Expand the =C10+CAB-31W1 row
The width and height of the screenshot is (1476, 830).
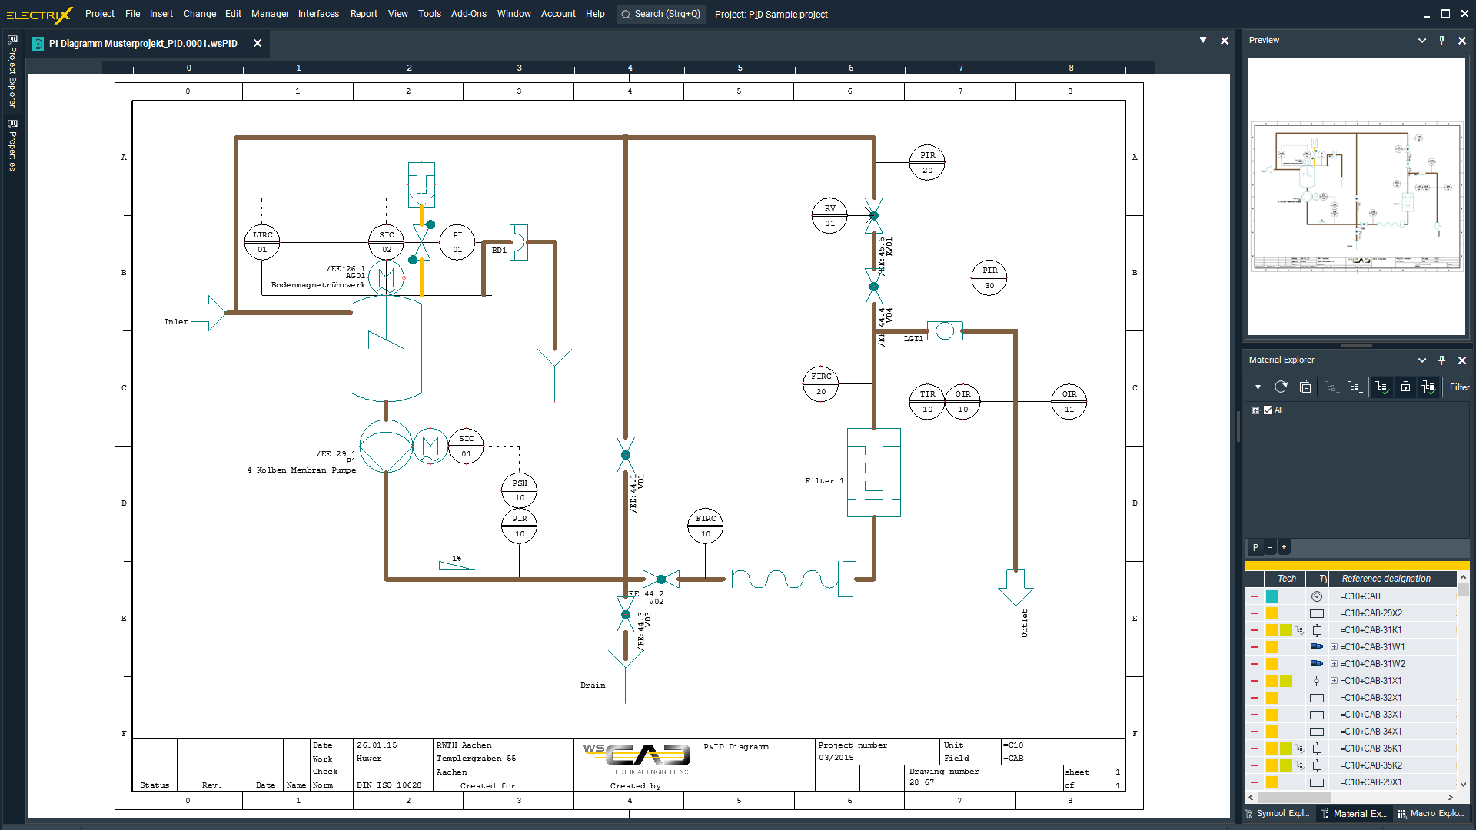(1334, 647)
